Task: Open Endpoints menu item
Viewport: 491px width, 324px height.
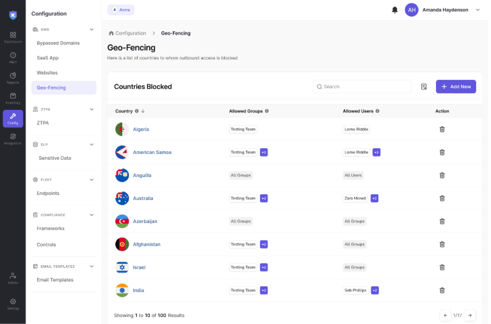Action: pos(48,193)
